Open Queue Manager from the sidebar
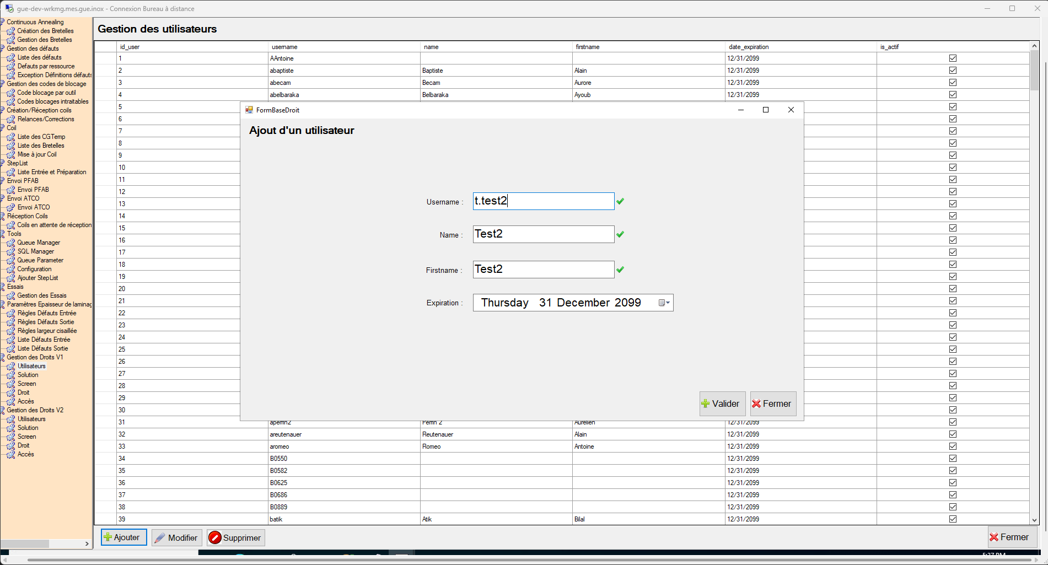This screenshot has width=1048, height=565. pos(39,243)
